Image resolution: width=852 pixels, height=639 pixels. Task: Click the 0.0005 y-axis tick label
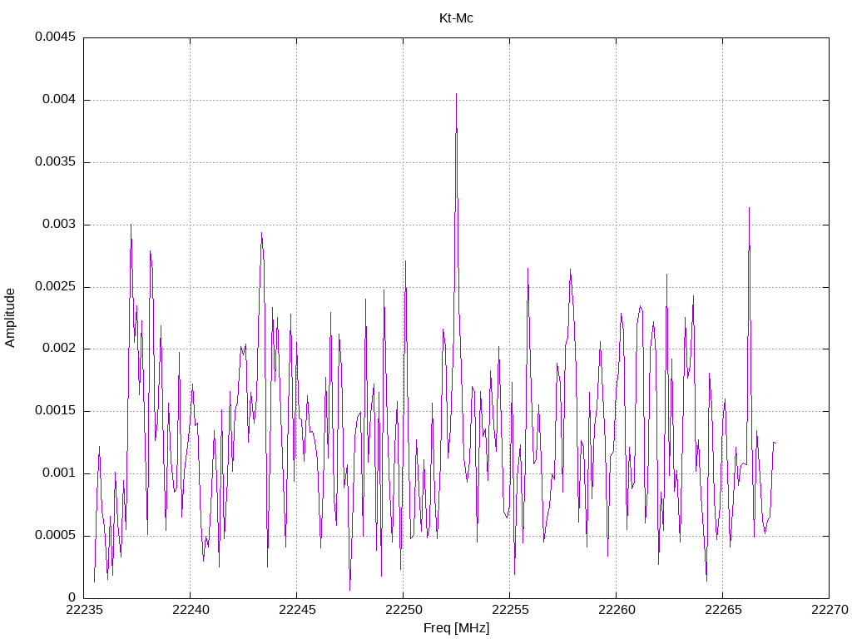tap(55, 536)
